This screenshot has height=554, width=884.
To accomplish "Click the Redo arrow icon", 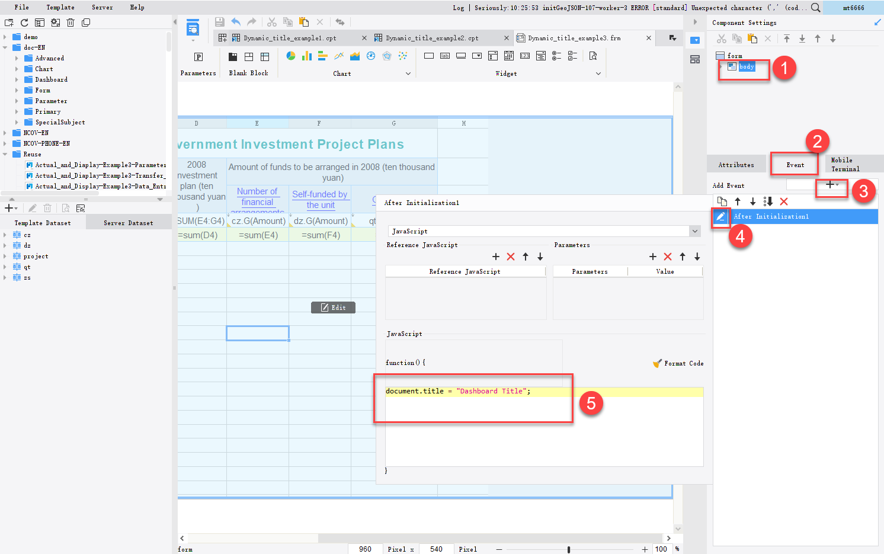I will [252, 22].
